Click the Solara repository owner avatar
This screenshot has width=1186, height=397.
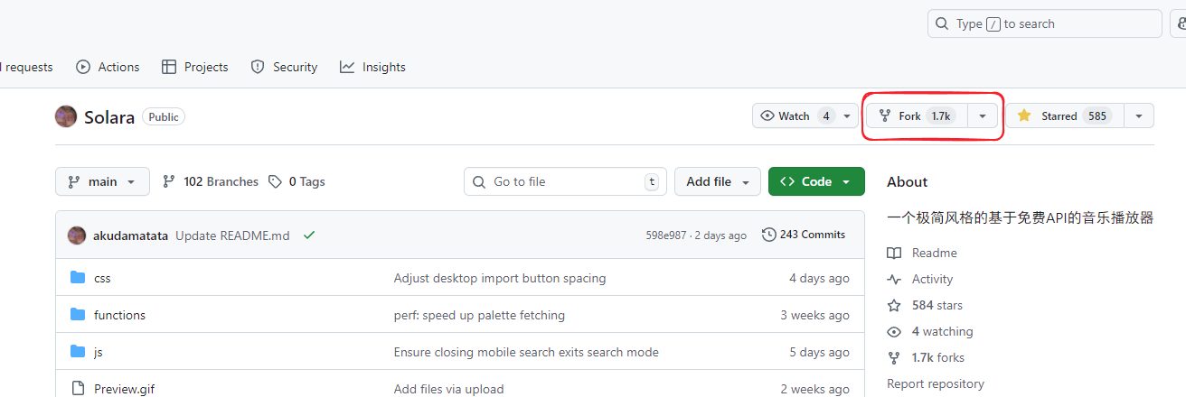click(x=66, y=116)
